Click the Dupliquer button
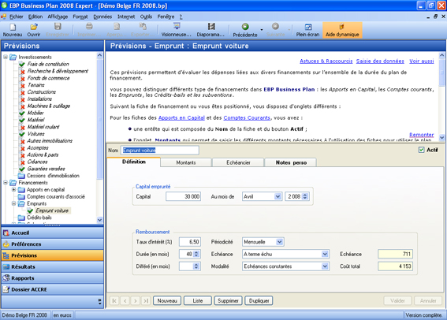Image resolution: width=447 pixels, height=320 pixels. (x=259, y=301)
